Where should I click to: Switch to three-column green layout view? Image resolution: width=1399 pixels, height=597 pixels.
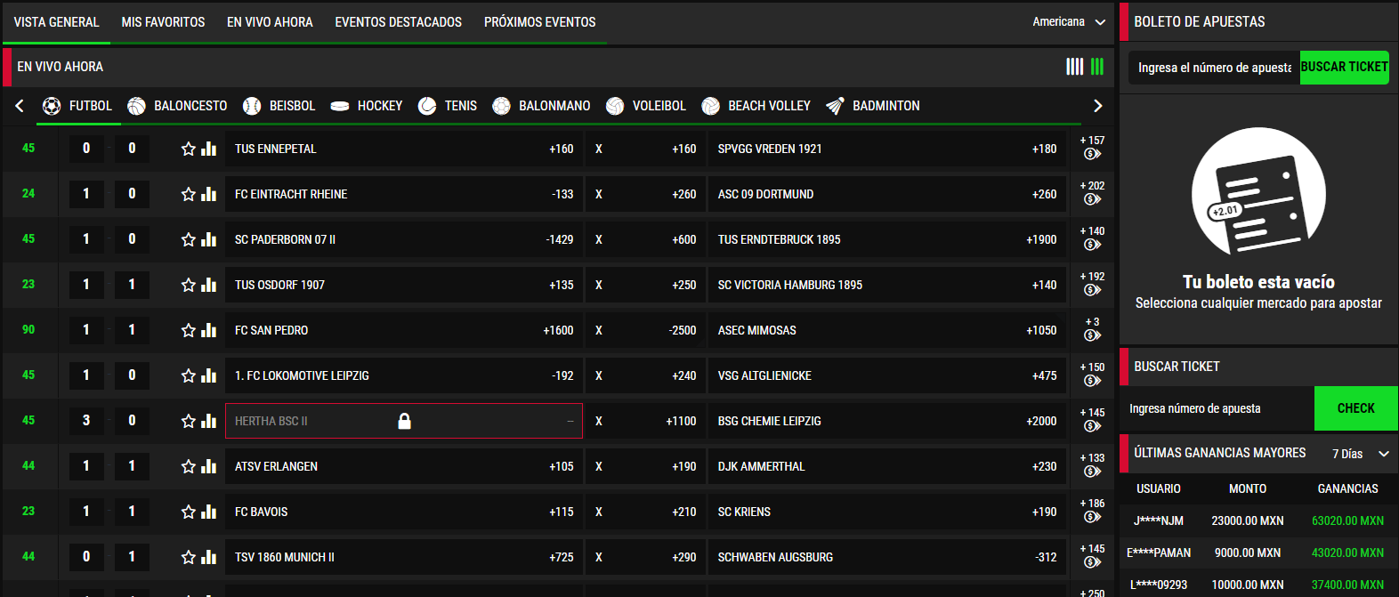[1097, 67]
